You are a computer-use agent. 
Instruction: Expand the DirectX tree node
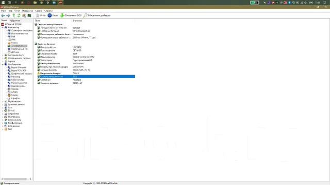pos(3,111)
